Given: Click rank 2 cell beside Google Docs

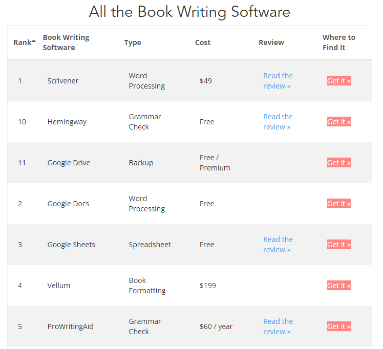Looking at the screenshot, I should coord(20,204).
